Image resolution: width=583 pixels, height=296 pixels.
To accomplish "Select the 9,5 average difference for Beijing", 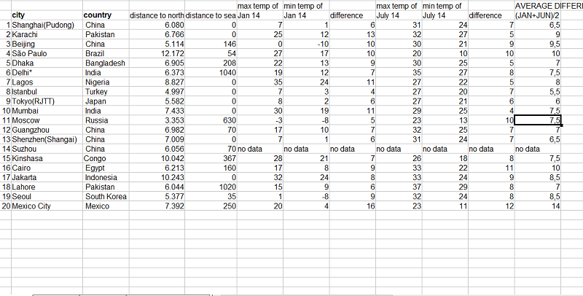I will [538, 44].
